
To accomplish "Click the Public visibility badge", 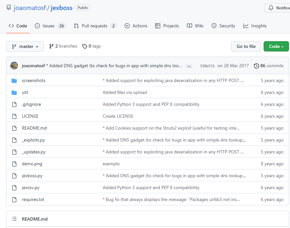I will click(x=83, y=8).
